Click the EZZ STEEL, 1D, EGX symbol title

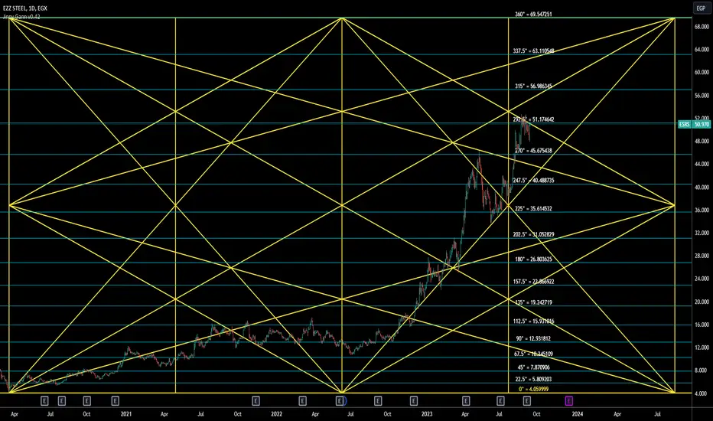click(x=25, y=8)
